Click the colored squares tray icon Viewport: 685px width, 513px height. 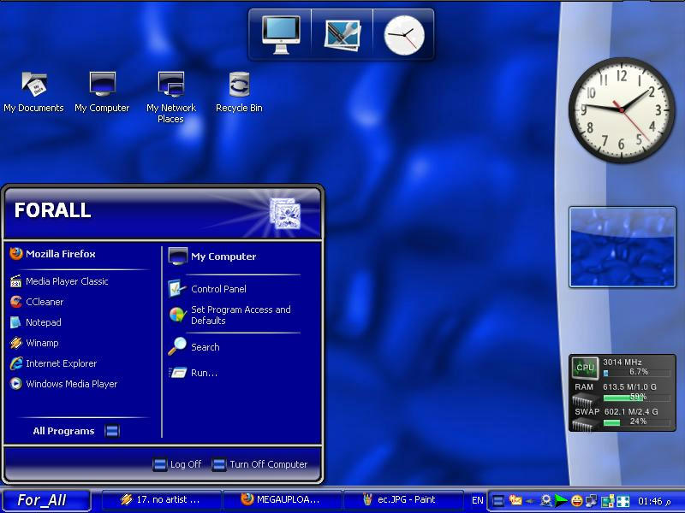click(x=607, y=501)
